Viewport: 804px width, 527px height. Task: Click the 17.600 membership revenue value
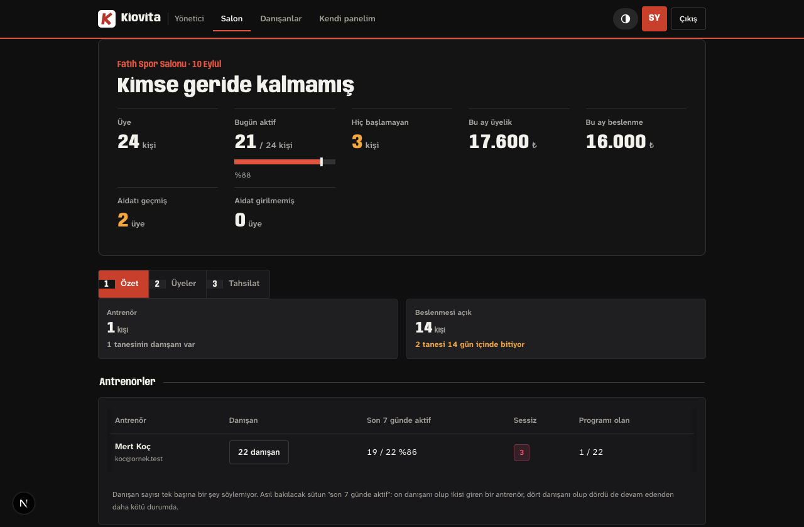pos(499,142)
